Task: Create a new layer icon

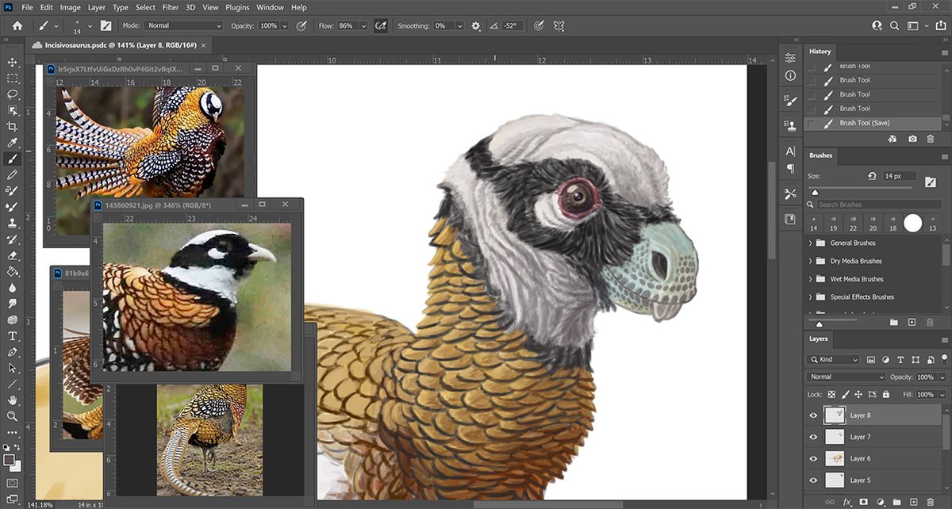Action: pos(912,501)
